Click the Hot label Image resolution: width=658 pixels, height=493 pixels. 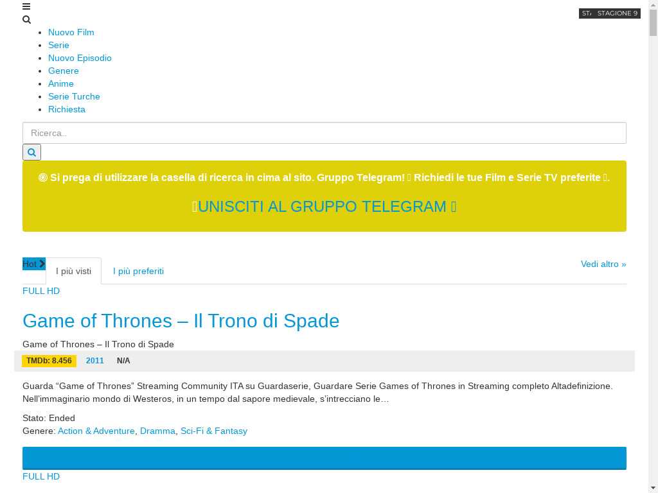tap(30, 264)
